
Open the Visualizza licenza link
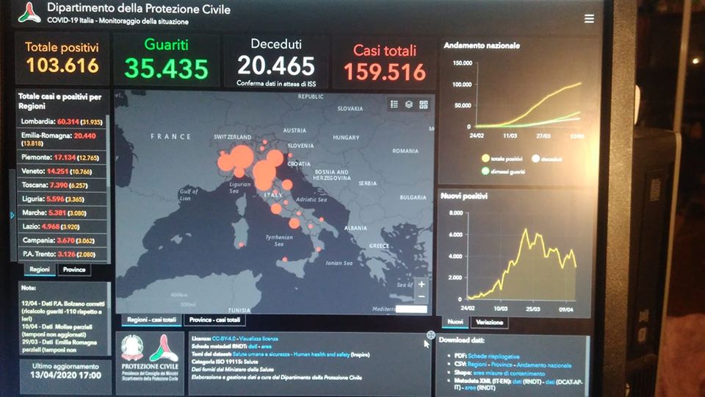(258, 338)
